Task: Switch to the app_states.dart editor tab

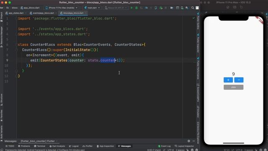Action: click(x=16, y=13)
